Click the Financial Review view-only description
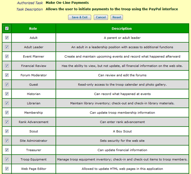This screenshot has width=191, height=174. click(122, 66)
